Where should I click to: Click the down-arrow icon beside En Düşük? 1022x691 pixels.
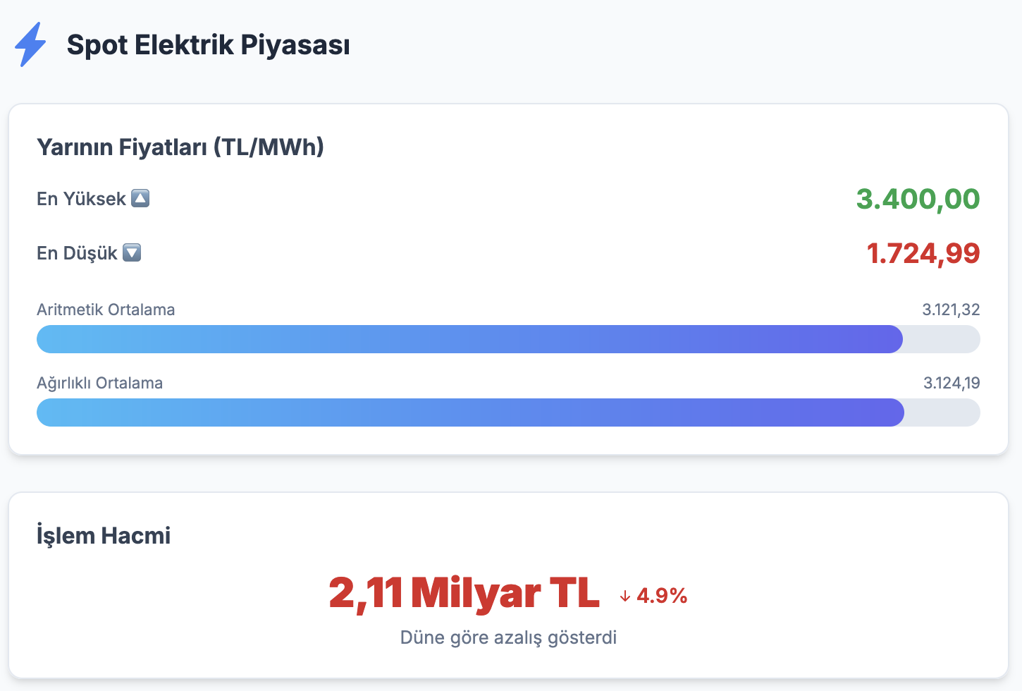click(x=132, y=253)
